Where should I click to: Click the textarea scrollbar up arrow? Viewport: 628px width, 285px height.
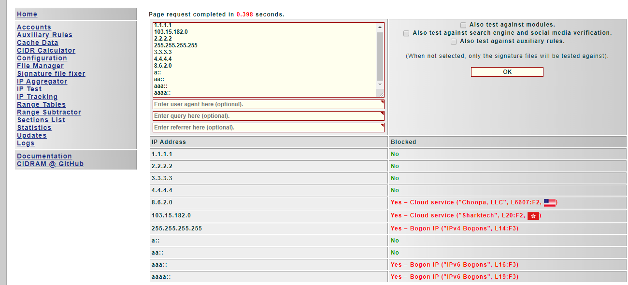tap(380, 27)
